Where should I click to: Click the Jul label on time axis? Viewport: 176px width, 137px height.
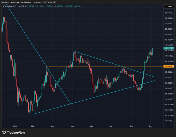point(111,126)
